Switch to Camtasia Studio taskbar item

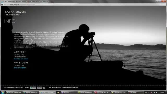coord(119,92)
